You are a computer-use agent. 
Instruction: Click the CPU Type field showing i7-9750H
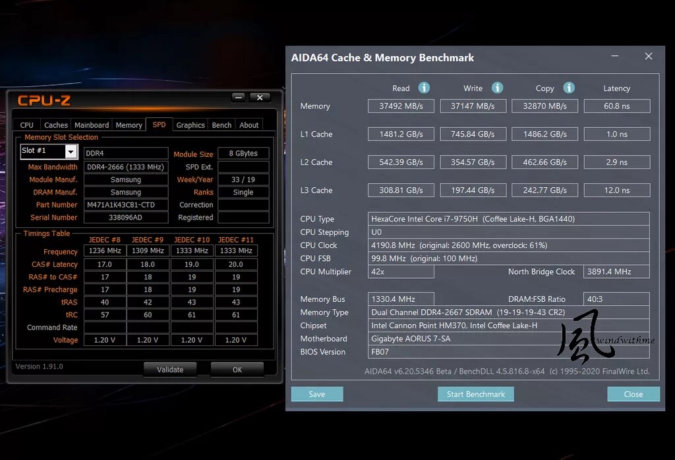pos(508,219)
